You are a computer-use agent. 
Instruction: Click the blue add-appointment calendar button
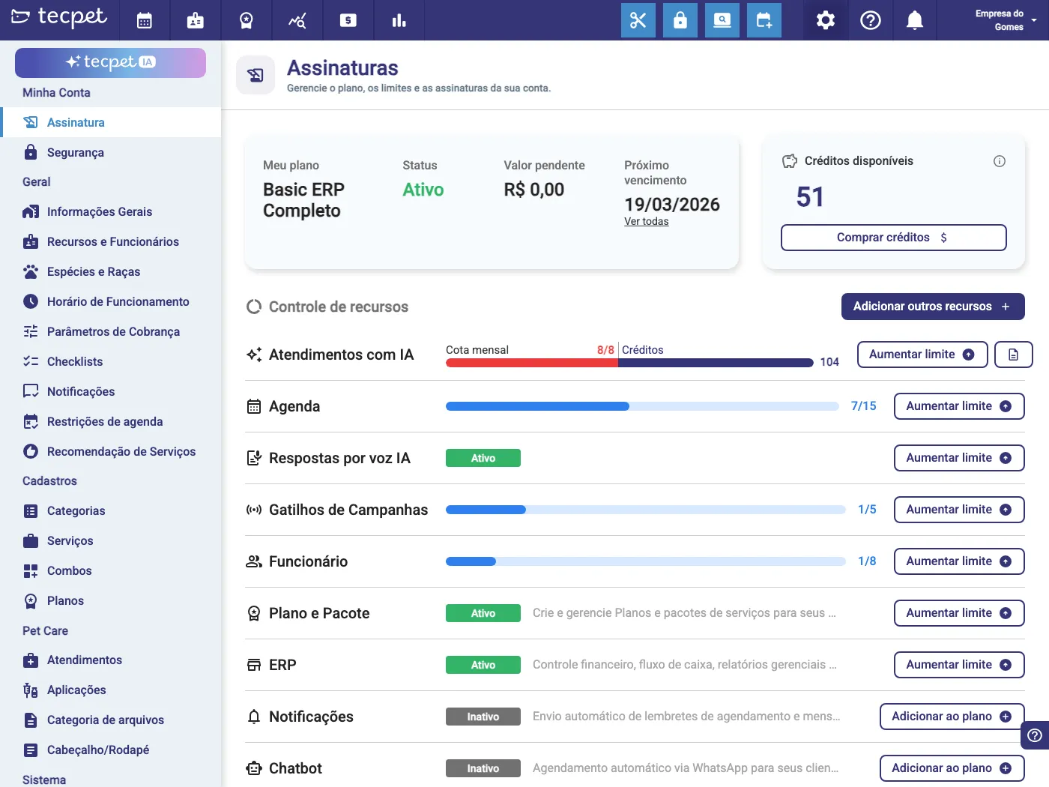764,20
